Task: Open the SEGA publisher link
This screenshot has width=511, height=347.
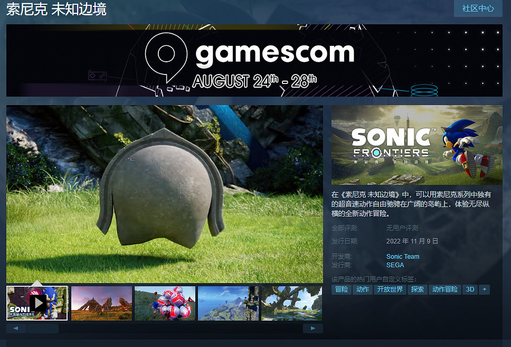Action: pos(395,265)
